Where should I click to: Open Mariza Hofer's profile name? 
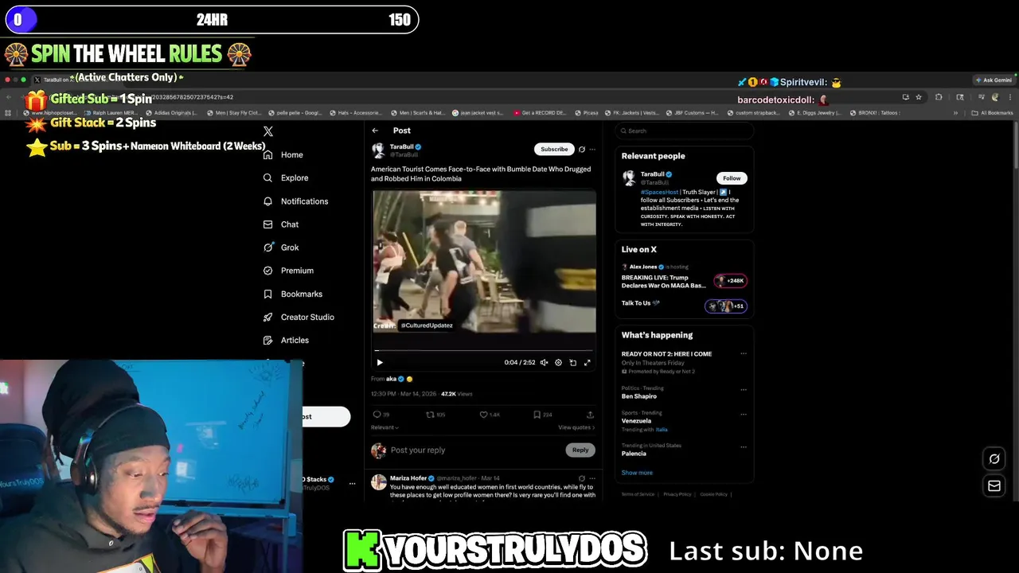tap(408, 478)
